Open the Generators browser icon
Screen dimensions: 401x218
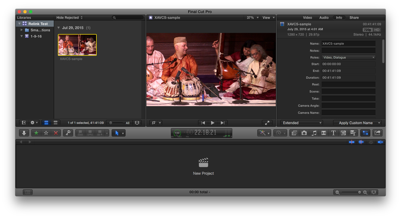[343, 133]
